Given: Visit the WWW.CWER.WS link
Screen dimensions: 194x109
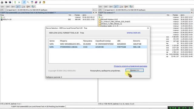Looking at the screenshot, I should (x=133, y=33).
